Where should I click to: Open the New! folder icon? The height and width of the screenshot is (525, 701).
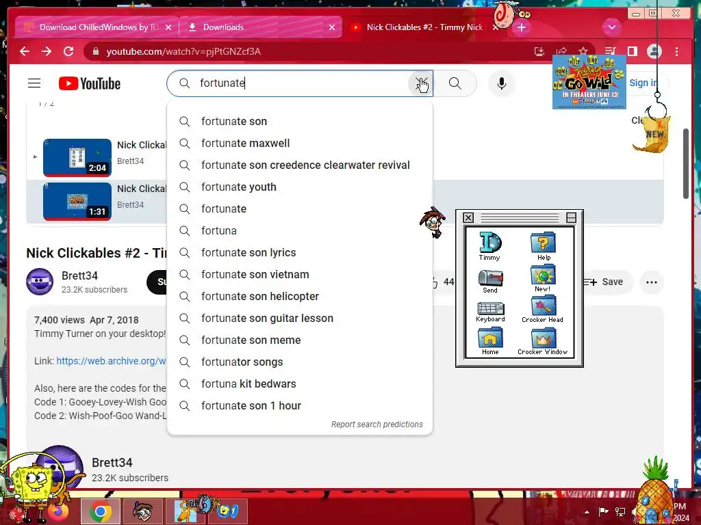coord(543,278)
